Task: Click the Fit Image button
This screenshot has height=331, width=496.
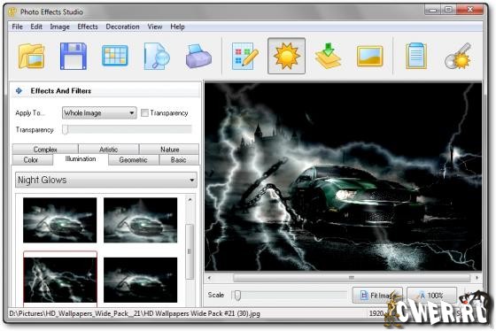Action: point(377,296)
